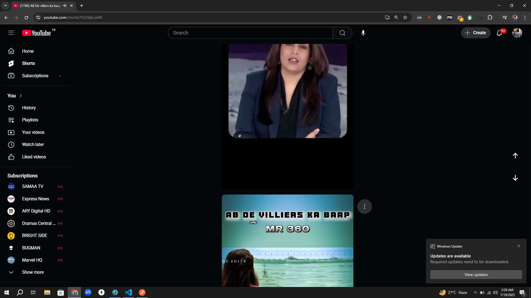Open ARY Digital HD channel
The width and height of the screenshot is (531, 298).
[x=35, y=211]
